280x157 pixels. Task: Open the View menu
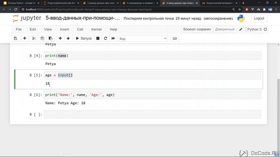click(48, 29)
